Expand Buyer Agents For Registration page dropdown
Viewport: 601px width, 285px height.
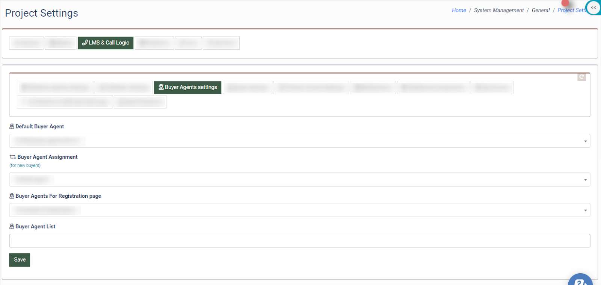585,211
